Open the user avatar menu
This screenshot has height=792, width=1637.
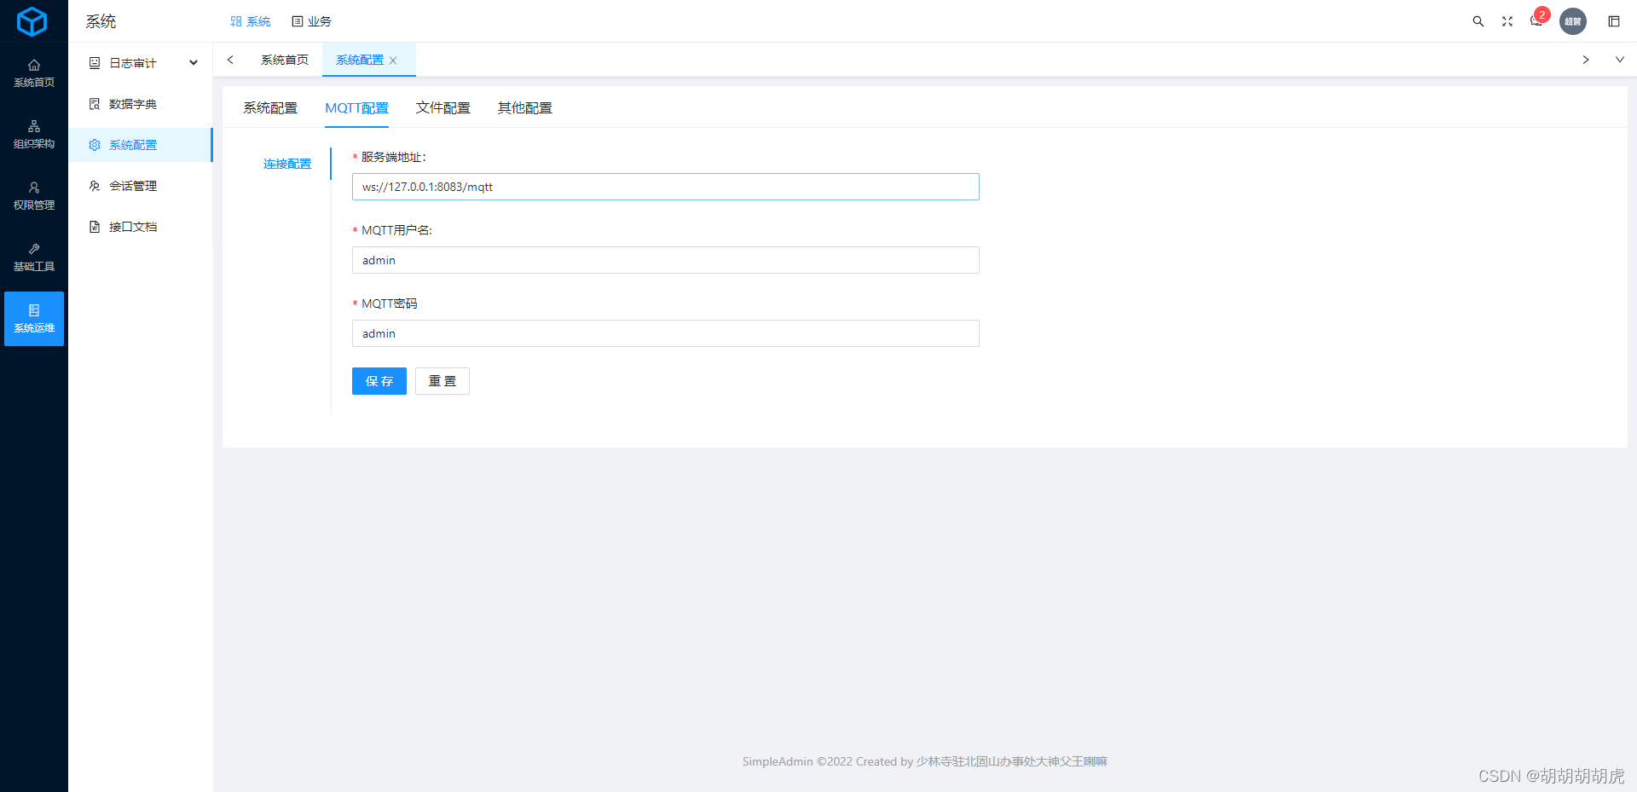point(1573,21)
